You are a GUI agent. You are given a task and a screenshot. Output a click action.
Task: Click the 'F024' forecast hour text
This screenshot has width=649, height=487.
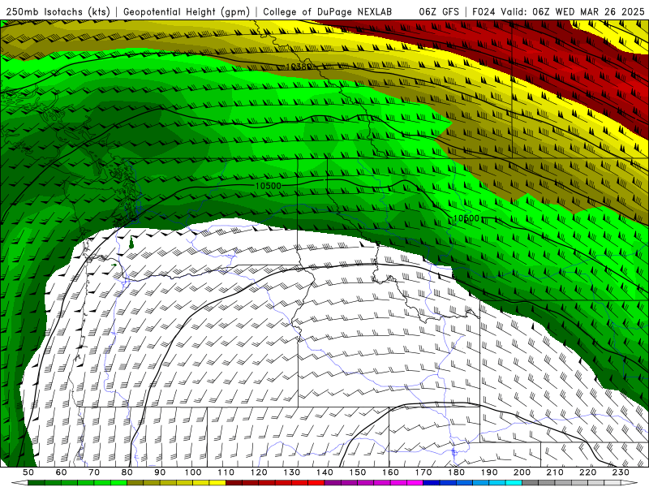pyautogui.click(x=484, y=12)
